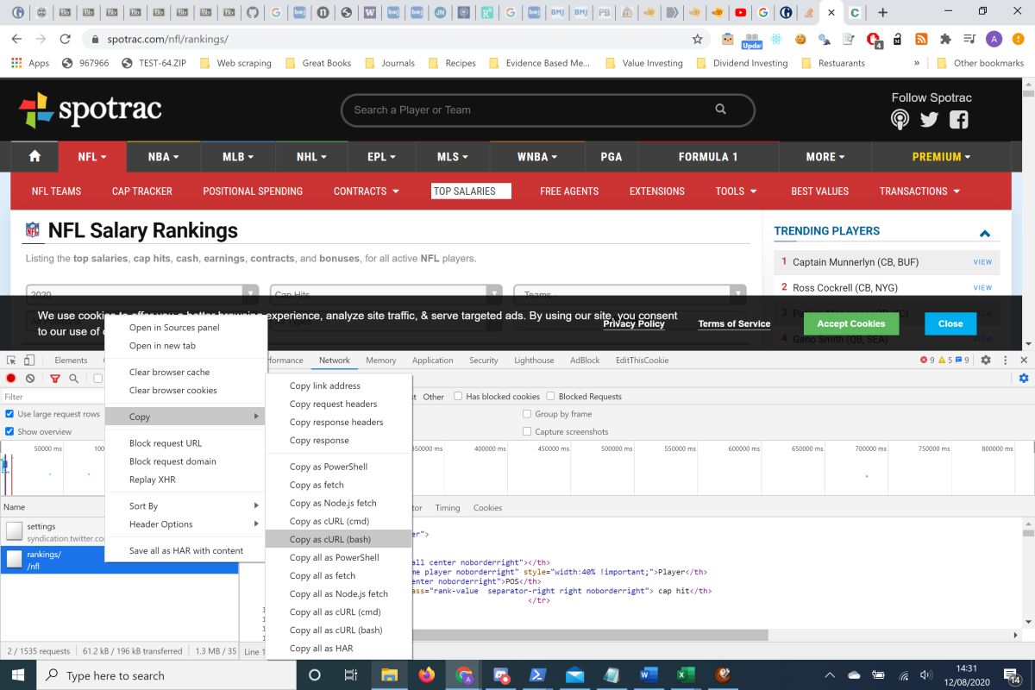The image size is (1035, 690).
Task: Enable Group by frame checkbox
Action: (527, 414)
